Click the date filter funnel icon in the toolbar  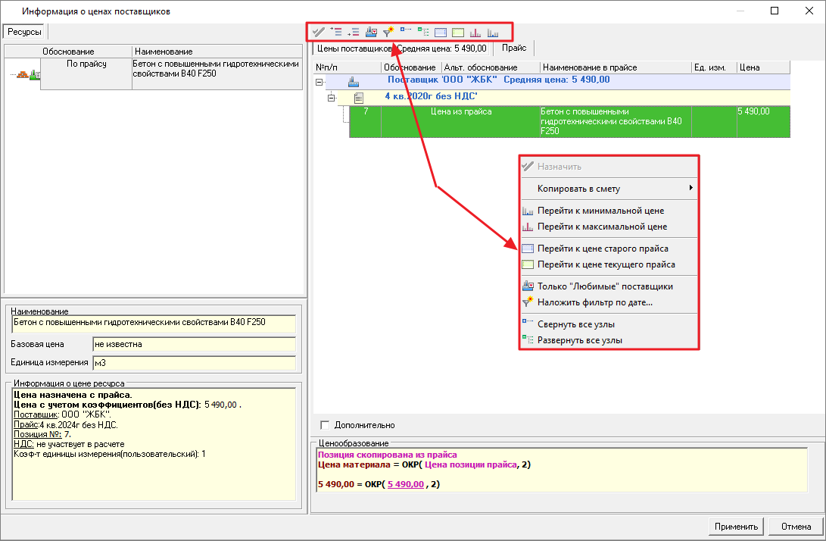[388, 32]
